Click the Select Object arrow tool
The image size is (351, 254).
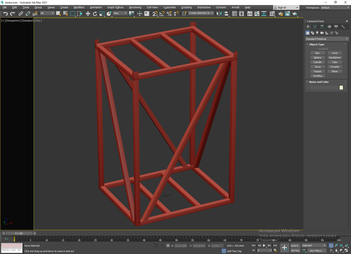tap(59, 13)
